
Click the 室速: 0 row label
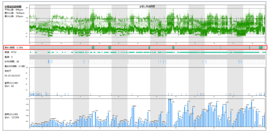pos(8,57)
